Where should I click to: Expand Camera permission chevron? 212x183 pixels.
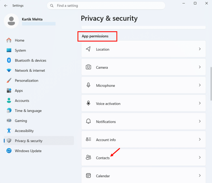(200, 67)
